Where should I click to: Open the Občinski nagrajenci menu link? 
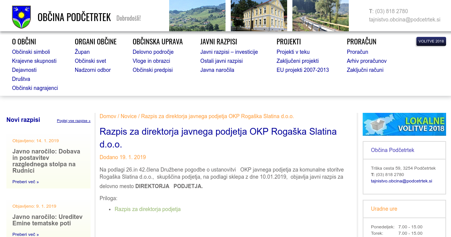[35, 88]
